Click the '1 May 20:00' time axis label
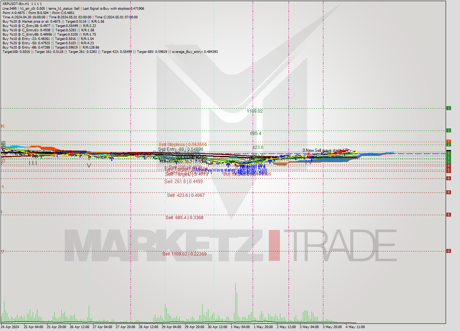The width and height of the screenshot is (460, 331). [x=263, y=327]
